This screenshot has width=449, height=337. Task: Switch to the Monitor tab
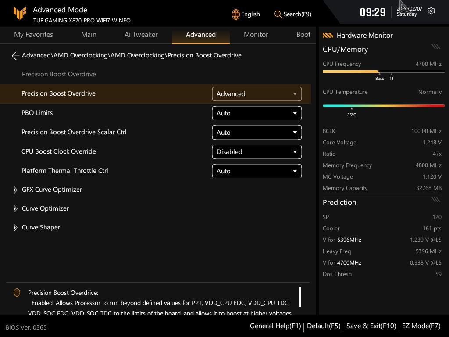tap(256, 35)
